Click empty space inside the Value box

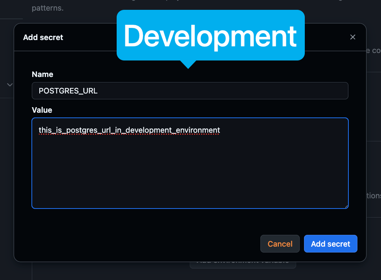coord(190,177)
